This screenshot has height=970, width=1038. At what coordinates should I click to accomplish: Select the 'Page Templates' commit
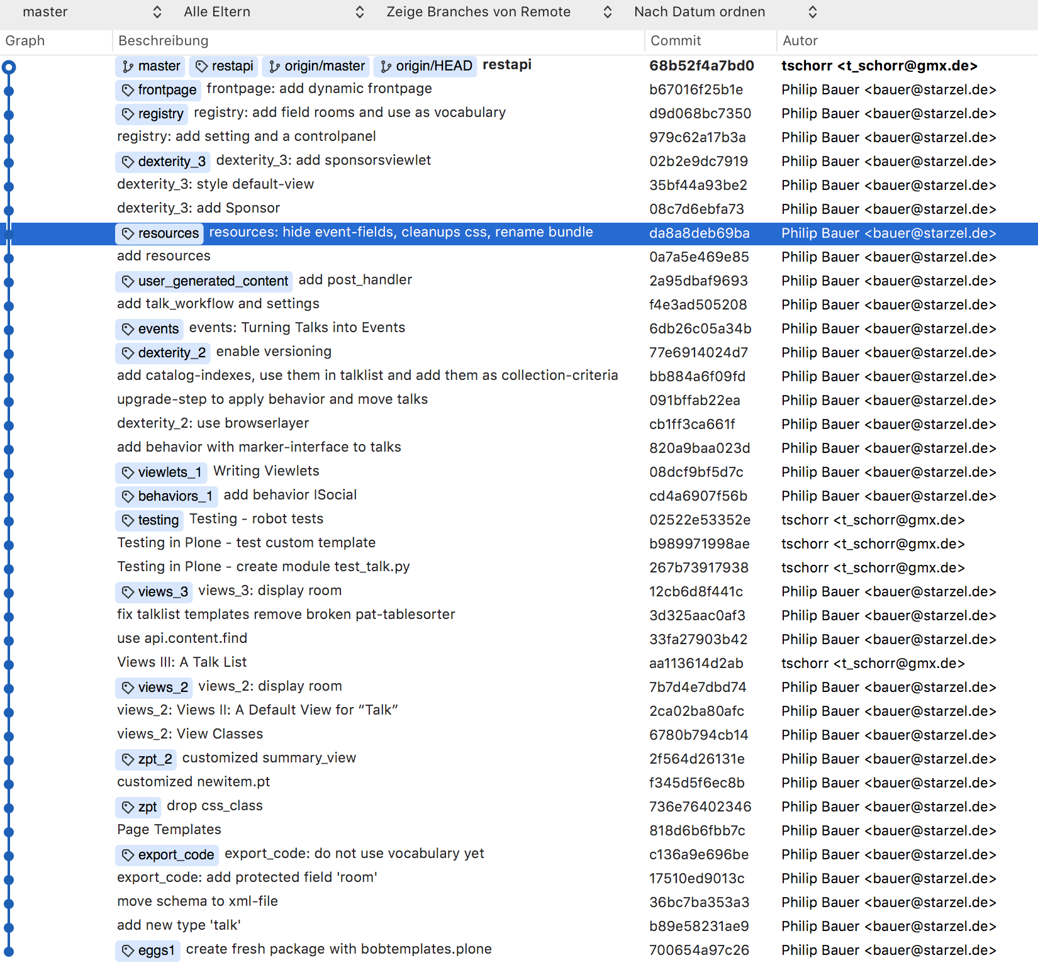pyautogui.click(x=169, y=830)
